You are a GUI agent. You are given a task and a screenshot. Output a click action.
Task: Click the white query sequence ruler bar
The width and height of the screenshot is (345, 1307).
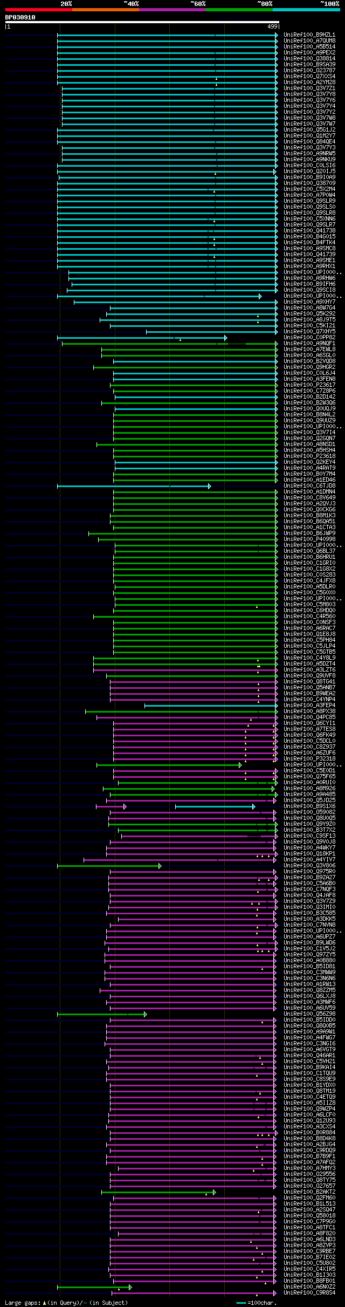[142, 22]
